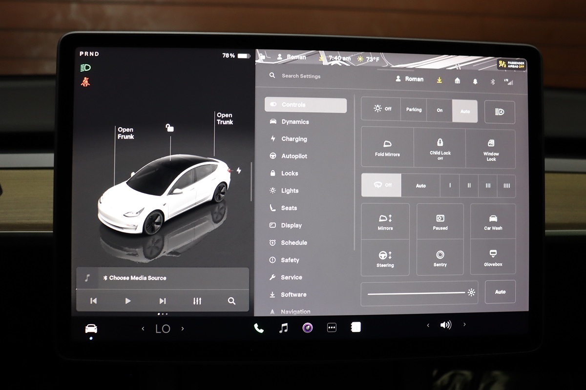586x390 pixels.
Task: Open the Dynamics settings menu
Action: click(x=289, y=122)
